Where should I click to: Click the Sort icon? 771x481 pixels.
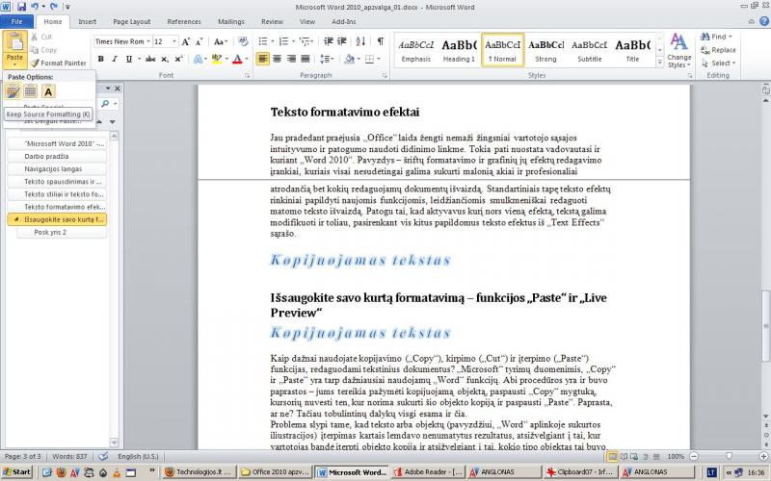point(360,41)
